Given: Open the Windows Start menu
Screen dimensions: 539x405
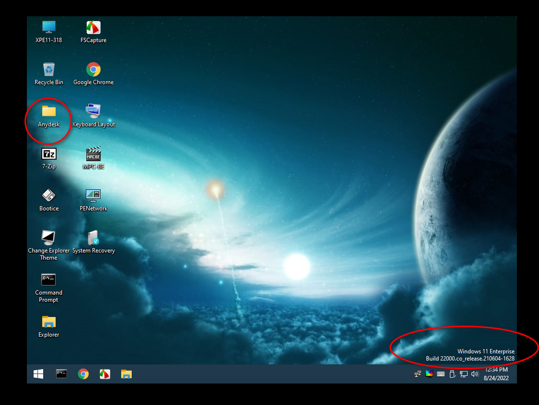Looking at the screenshot, I should click(x=38, y=374).
